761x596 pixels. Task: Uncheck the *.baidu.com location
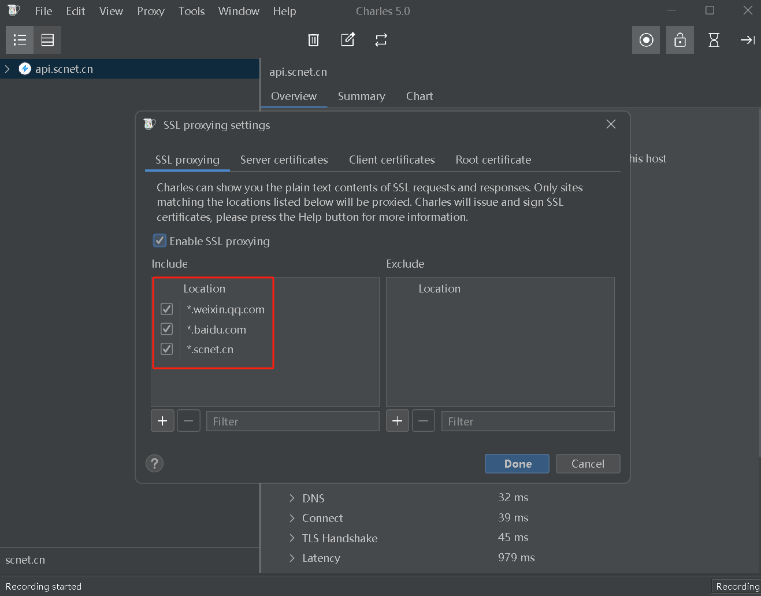(166, 329)
